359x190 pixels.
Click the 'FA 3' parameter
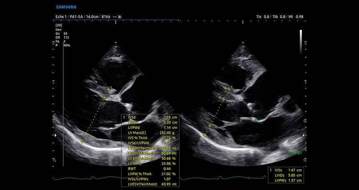pos(60,41)
